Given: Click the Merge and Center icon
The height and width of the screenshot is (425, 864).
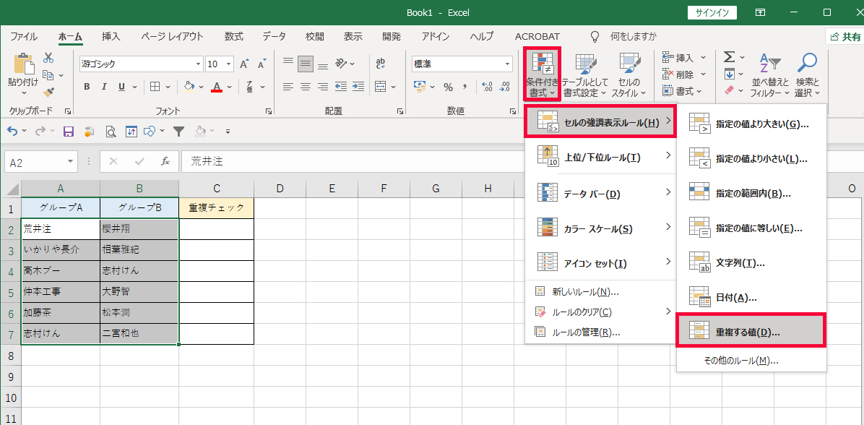Looking at the screenshot, I should tap(380, 87).
